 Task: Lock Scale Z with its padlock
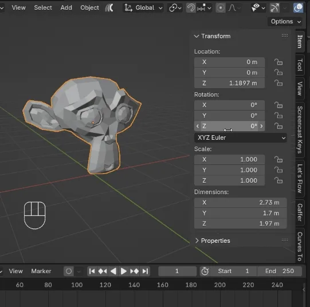(x=278, y=180)
